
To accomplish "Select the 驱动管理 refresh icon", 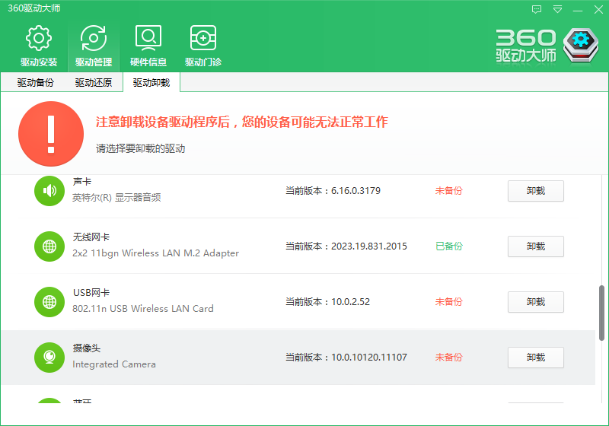I will point(93,38).
